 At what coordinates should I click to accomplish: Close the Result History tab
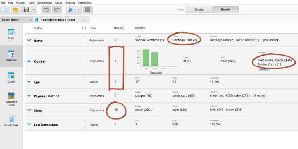tap(31, 20)
